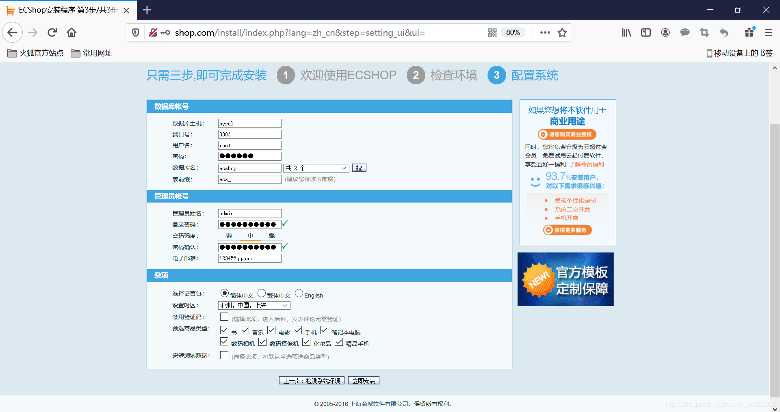
Task: Select the ECShop installer tab
Action: pos(68,10)
